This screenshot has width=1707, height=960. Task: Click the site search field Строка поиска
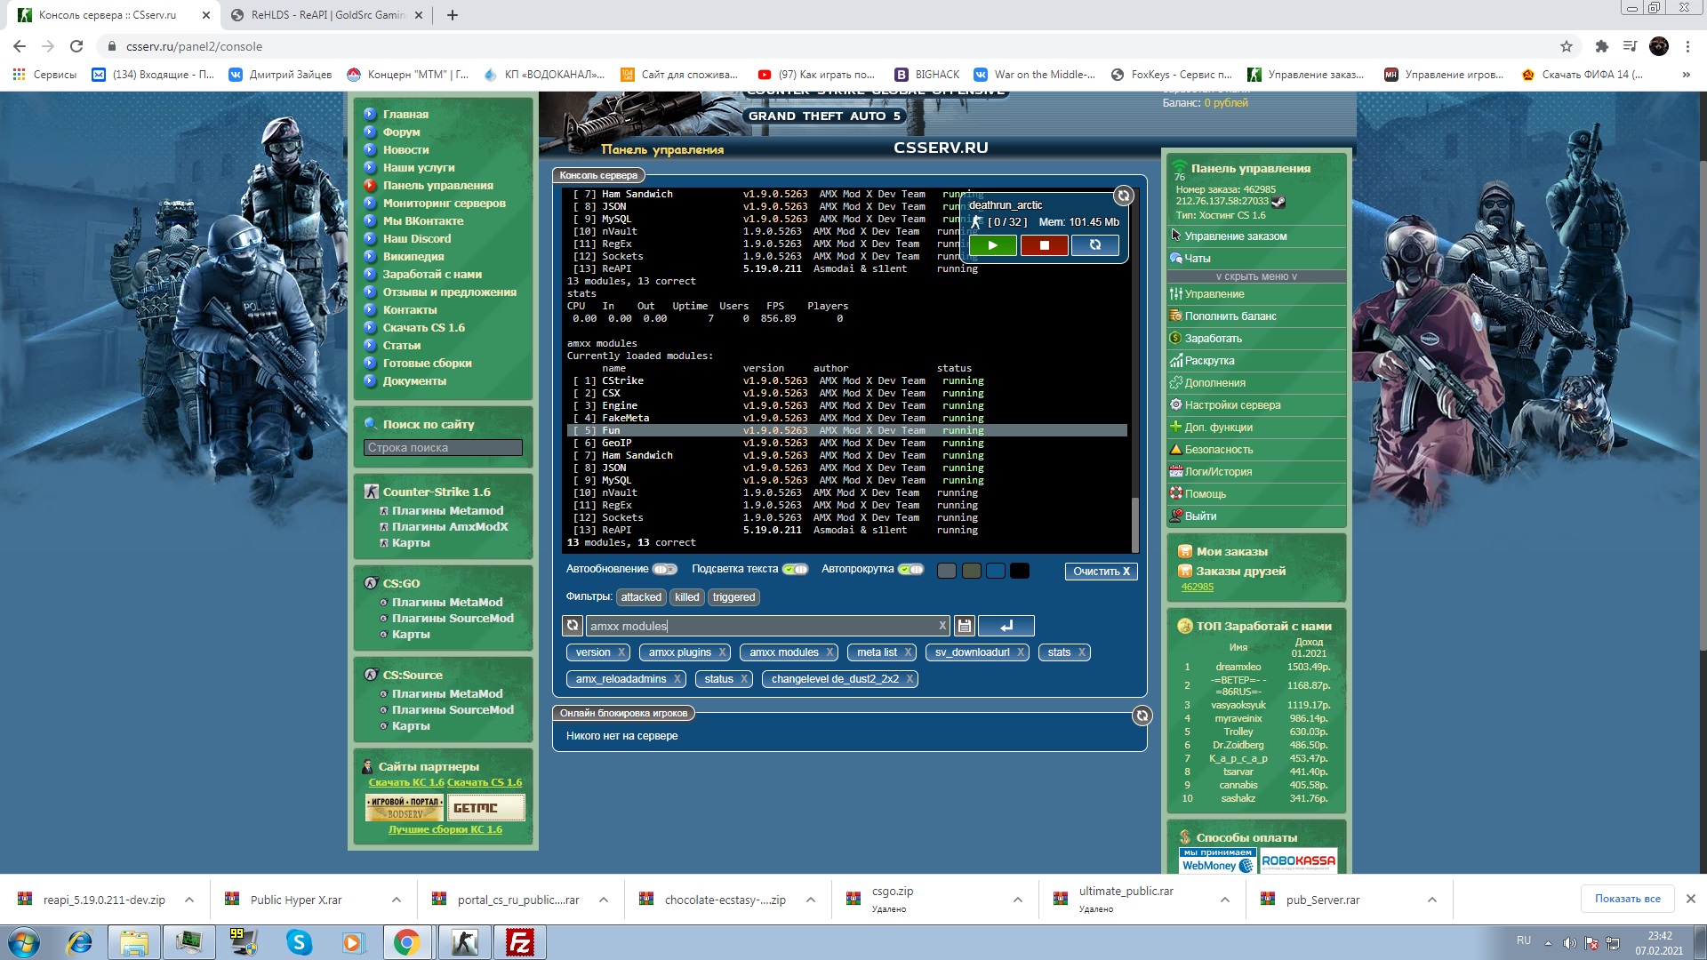click(x=443, y=448)
